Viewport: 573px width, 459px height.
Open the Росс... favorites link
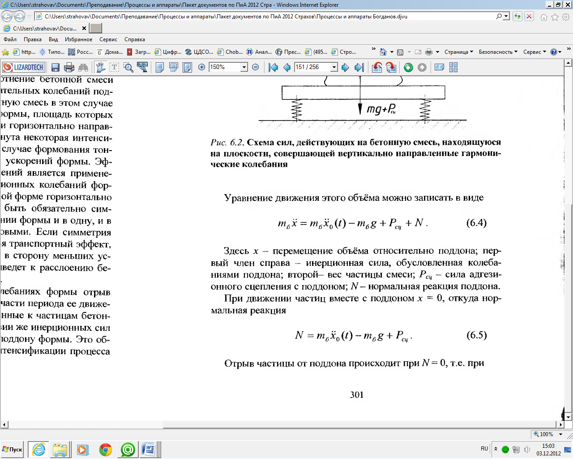81,52
